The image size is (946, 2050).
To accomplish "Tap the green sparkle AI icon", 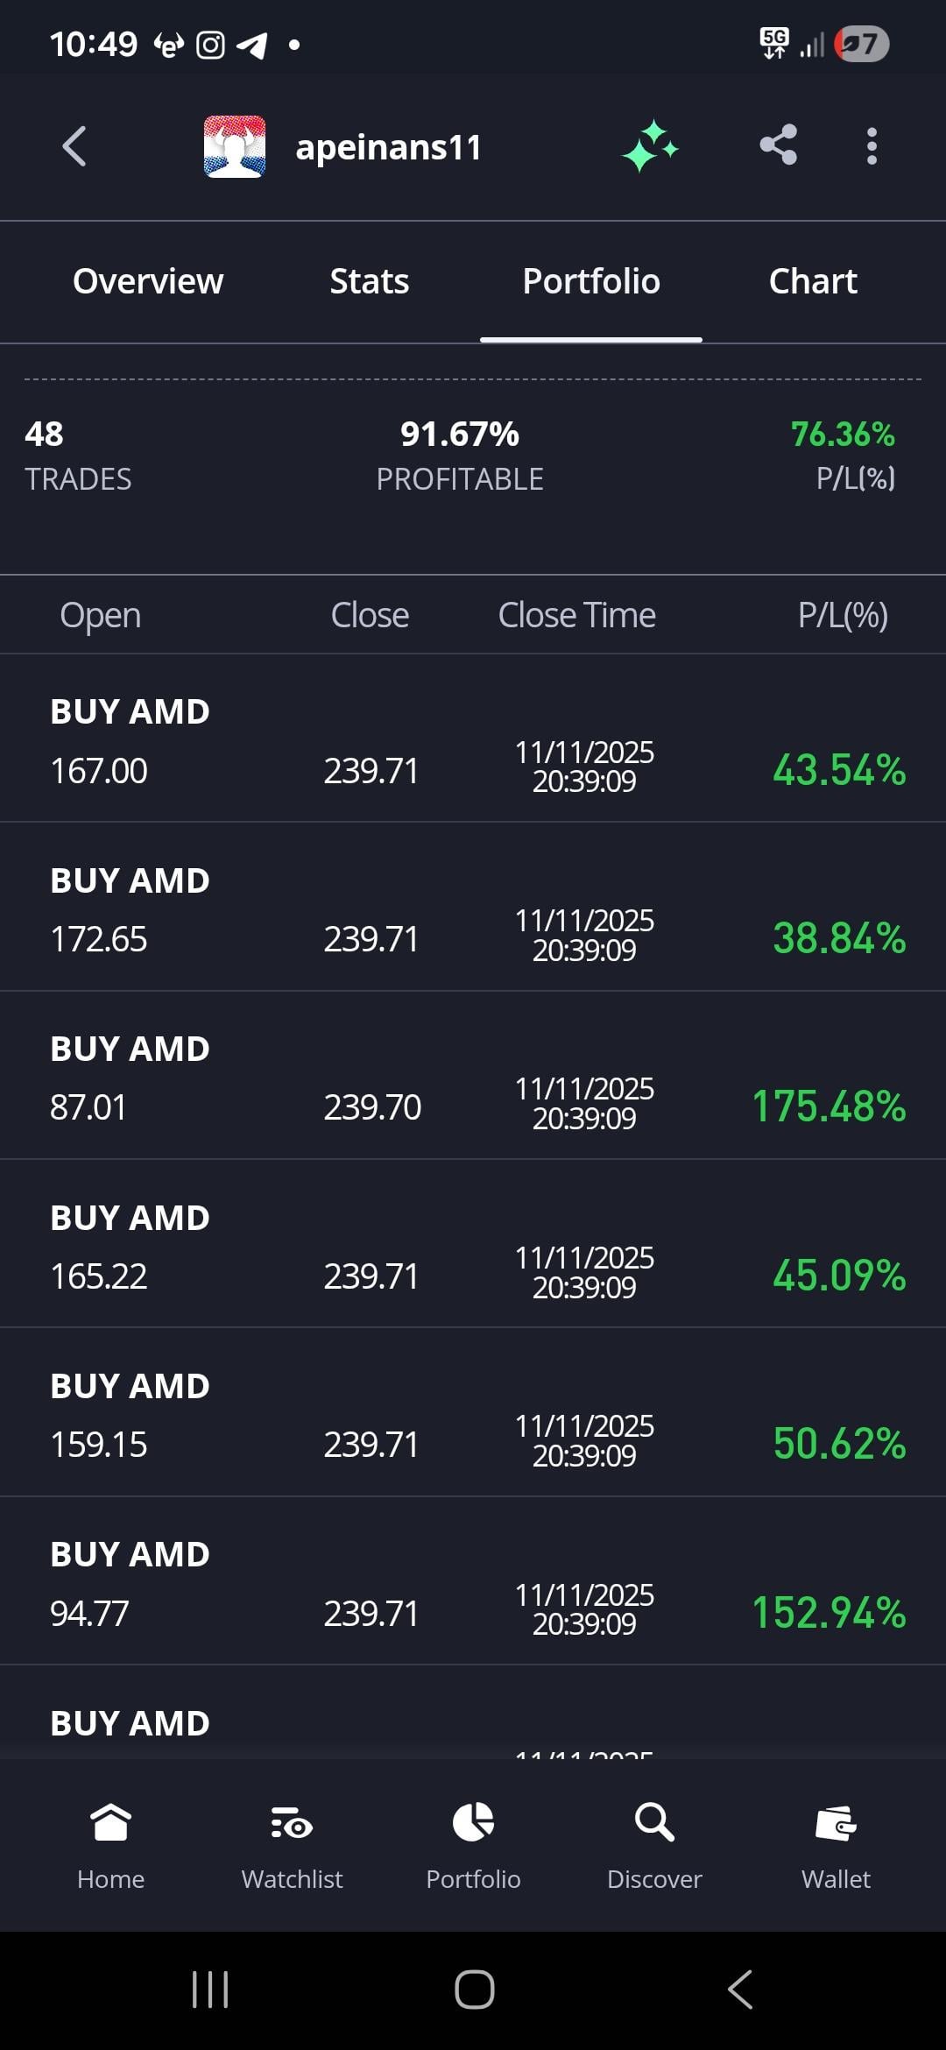I will tap(650, 146).
